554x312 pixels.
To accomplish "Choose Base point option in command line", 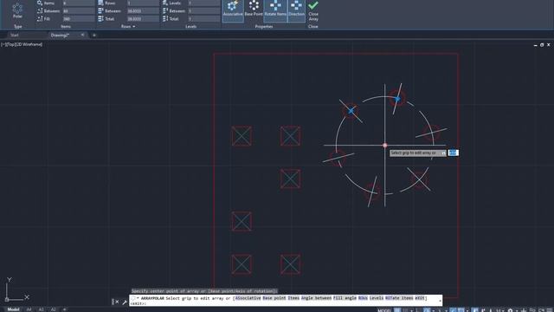I will (x=274, y=298).
